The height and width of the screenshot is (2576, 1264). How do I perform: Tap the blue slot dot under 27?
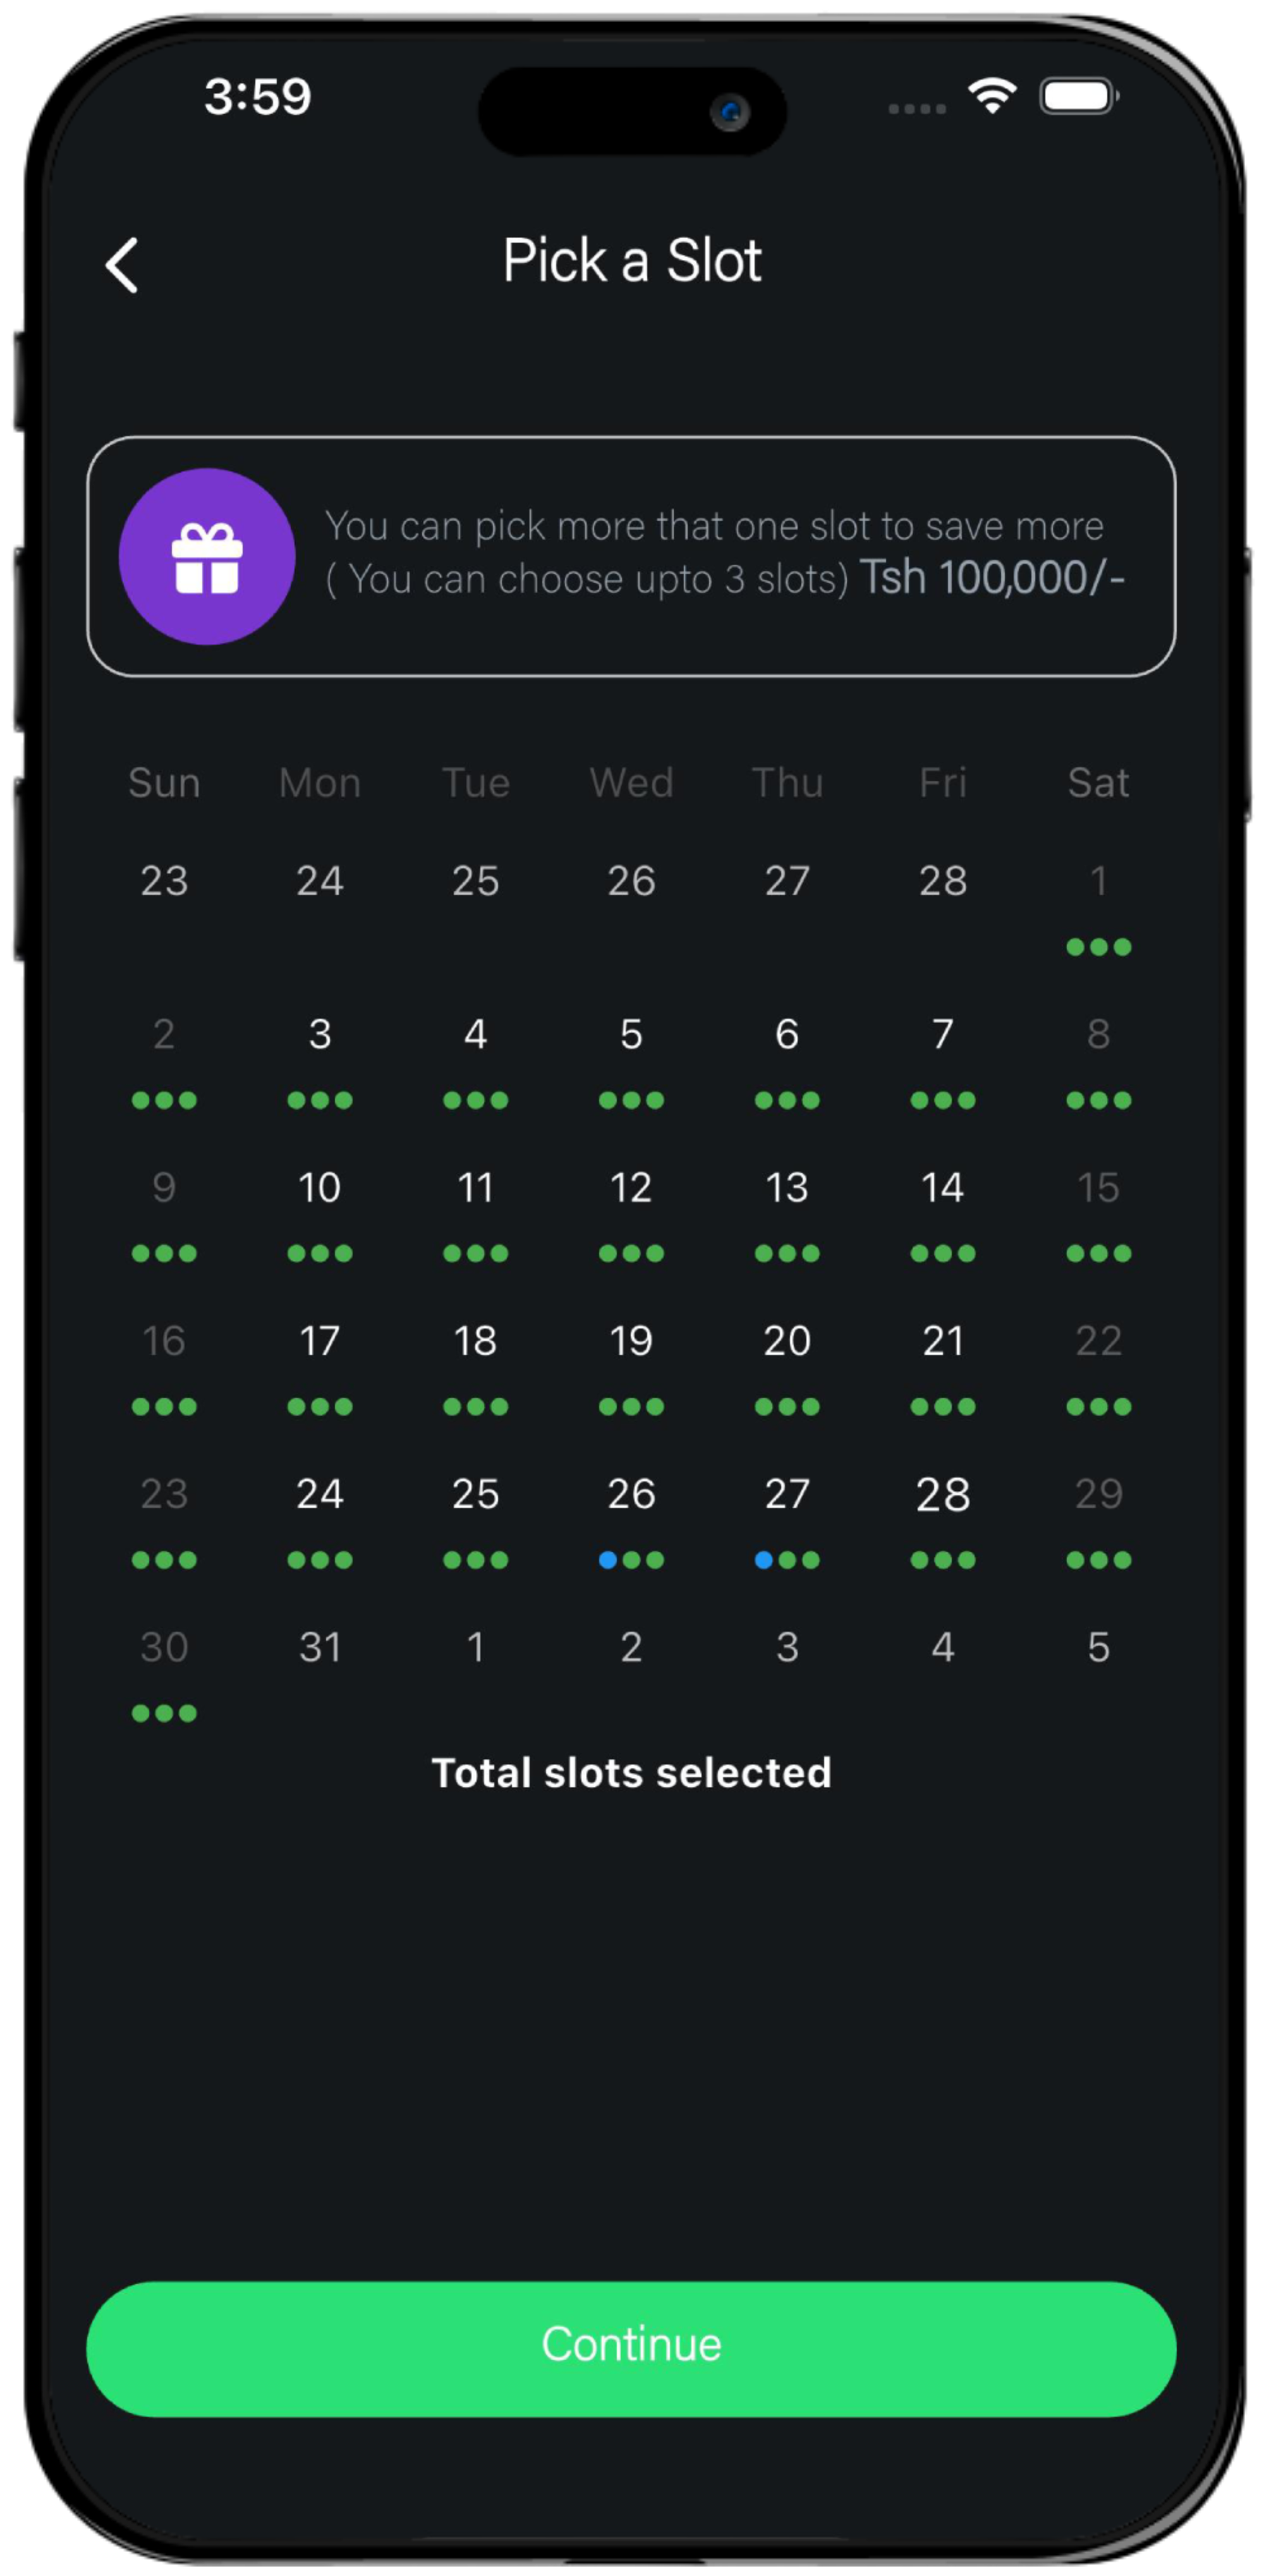click(x=763, y=1559)
